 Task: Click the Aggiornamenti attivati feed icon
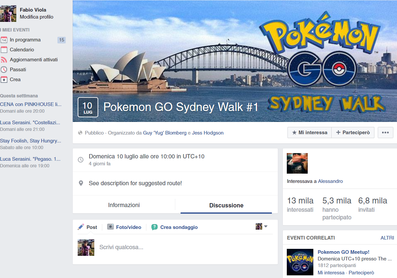[x=4, y=60]
